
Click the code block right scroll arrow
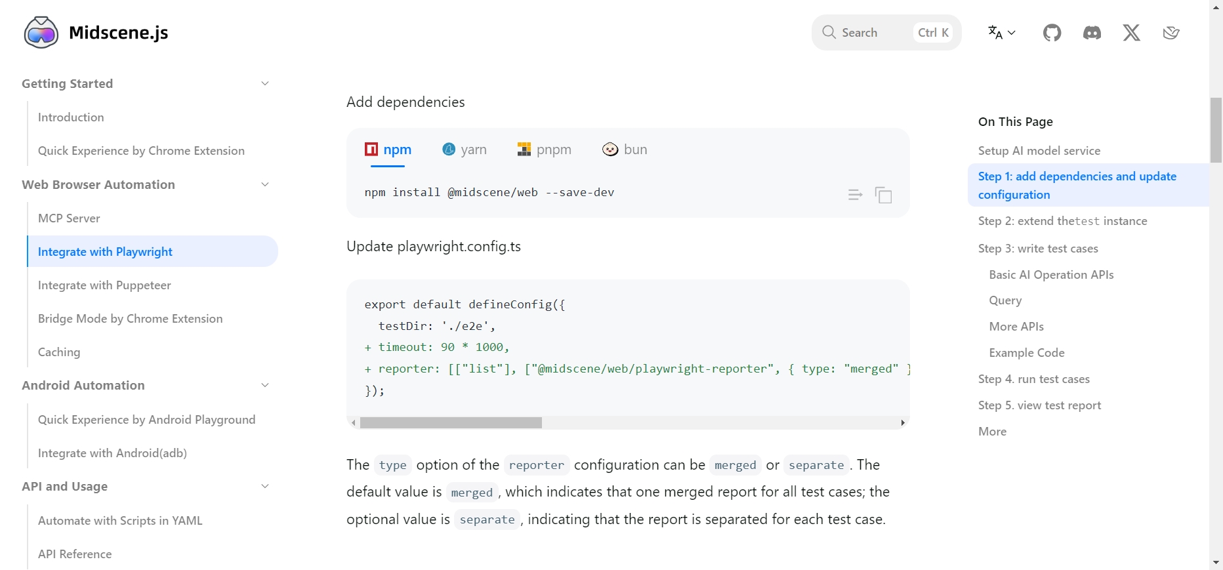tap(903, 423)
